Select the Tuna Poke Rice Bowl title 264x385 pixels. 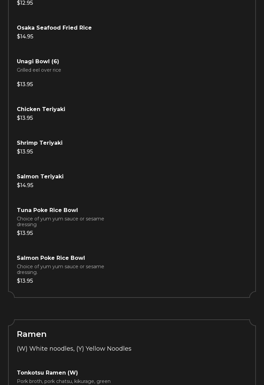point(47,210)
